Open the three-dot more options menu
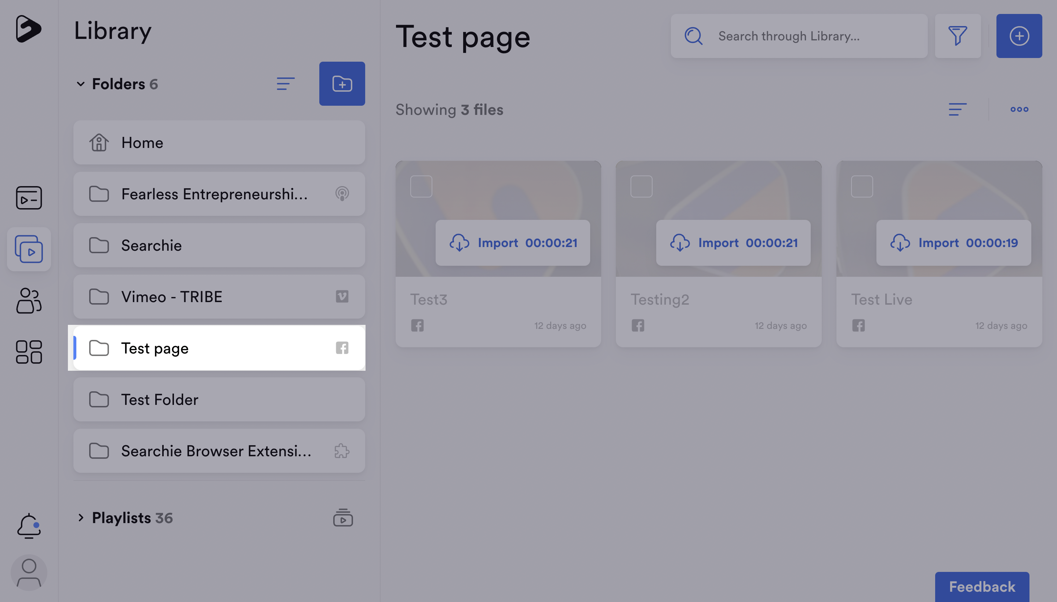This screenshot has height=602, width=1057. [x=1020, y=109]
